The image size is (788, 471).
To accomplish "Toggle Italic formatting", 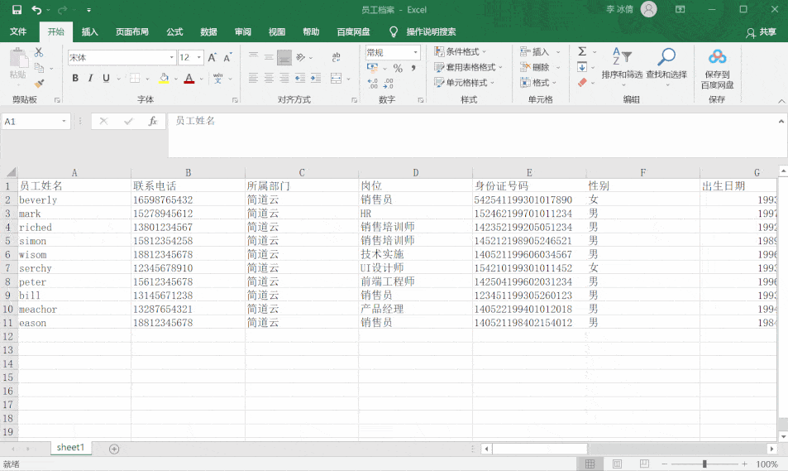I will point(90,78).
